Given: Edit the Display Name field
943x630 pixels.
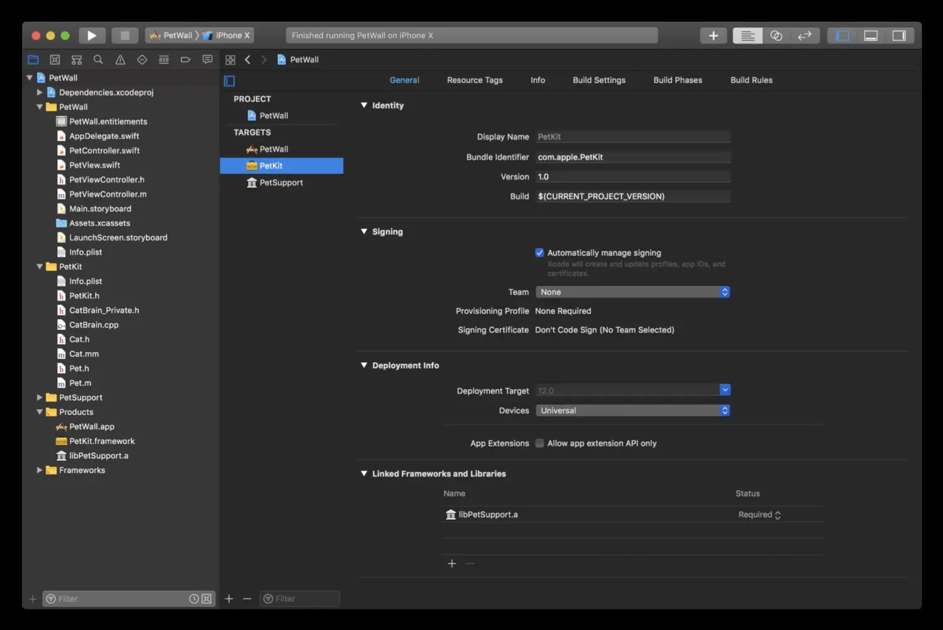Looking at the screenshot, I should point(632,136).
